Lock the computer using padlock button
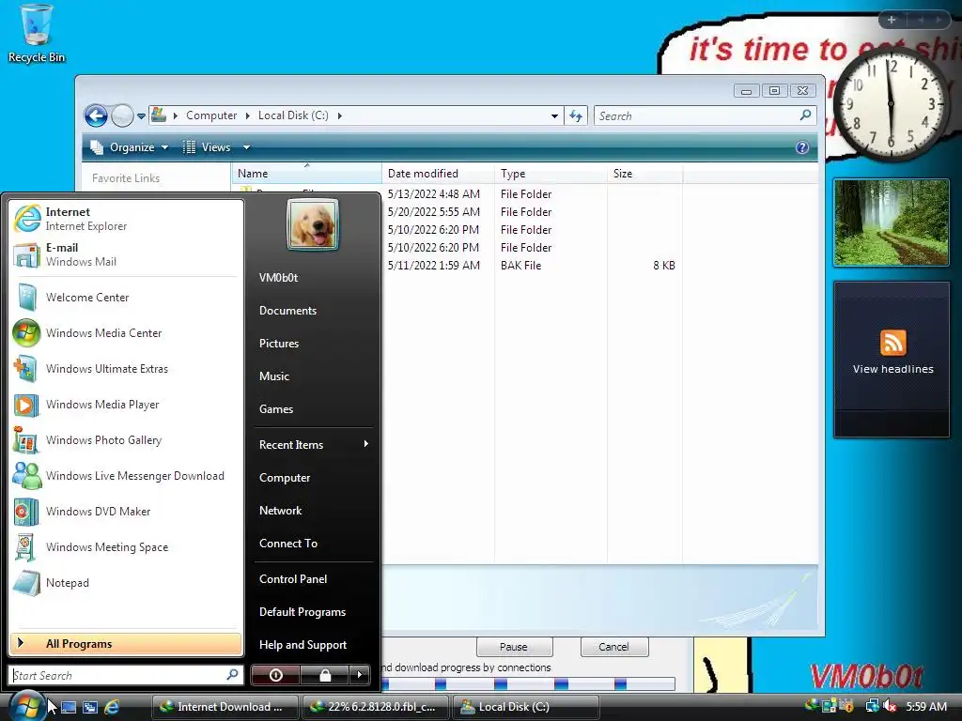This screenshot has height=721, width=962. (x=324, y=675)
